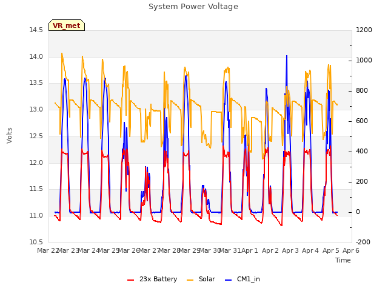Click the Time axis label

(x=343, y=260)
